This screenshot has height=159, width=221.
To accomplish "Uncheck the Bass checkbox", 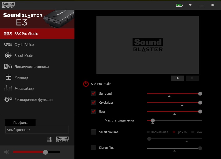I will click(94, 112).
